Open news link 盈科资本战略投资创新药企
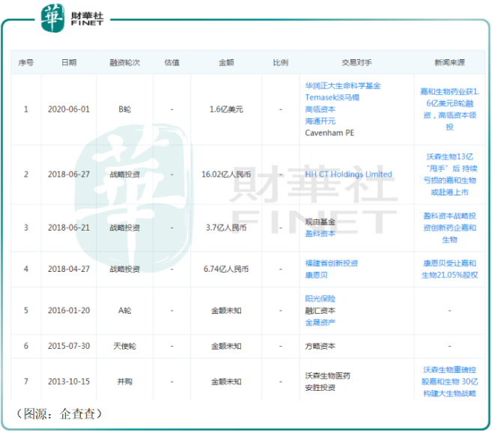The image size is (492, 432). click(x=449, y=228)
